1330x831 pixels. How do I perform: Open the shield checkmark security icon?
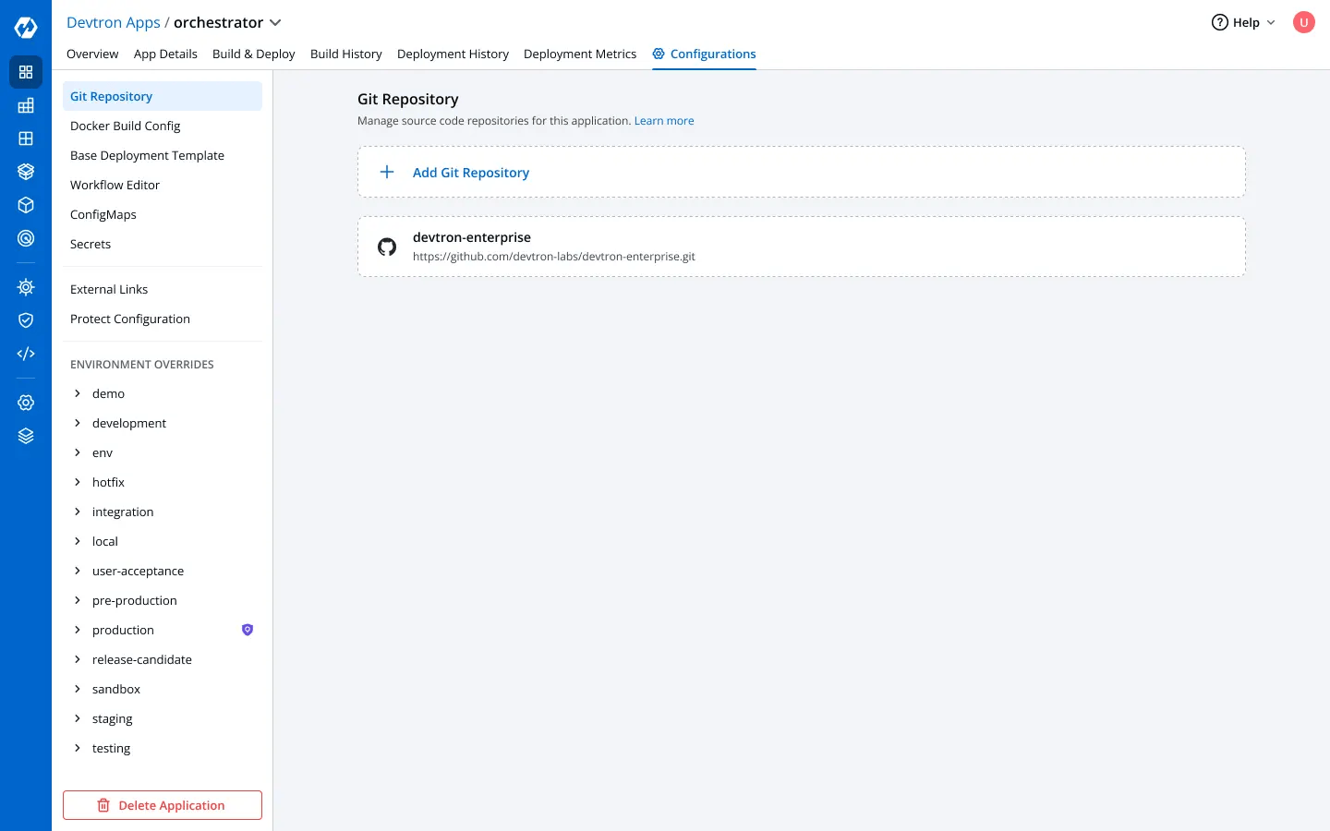[26, 320]
